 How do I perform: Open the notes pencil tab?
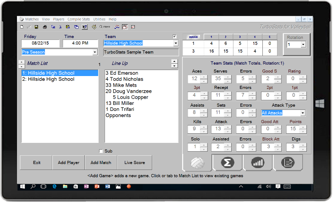tap(288, 163)
